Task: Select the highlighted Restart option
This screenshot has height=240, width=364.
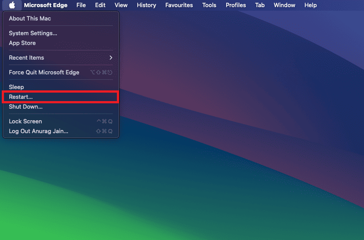Action: (21, 97)
